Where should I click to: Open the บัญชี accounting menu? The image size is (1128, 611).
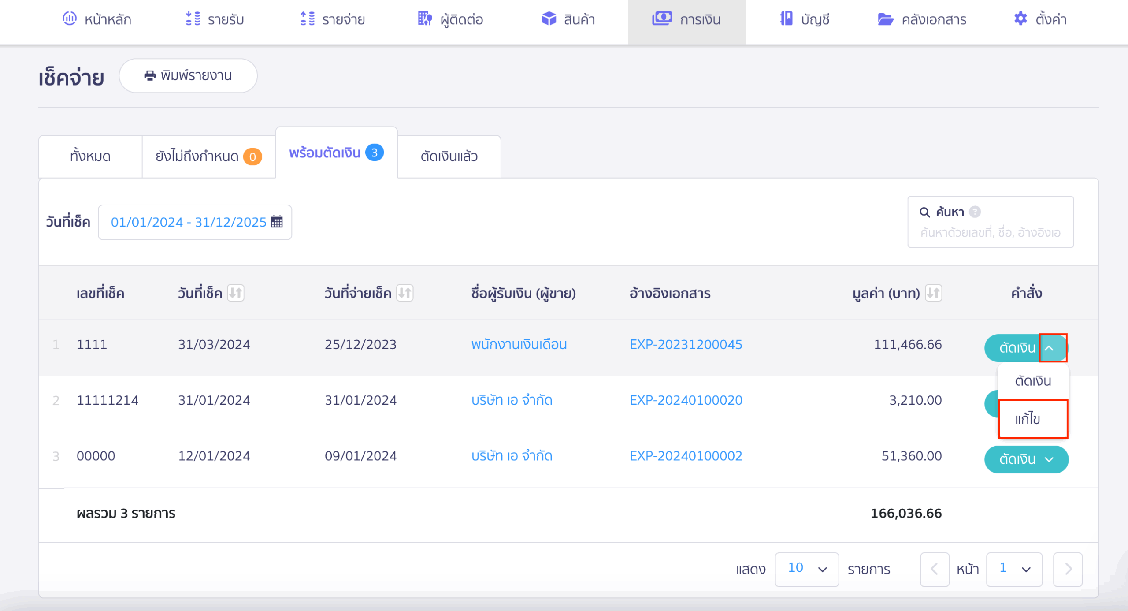(805, 19)
